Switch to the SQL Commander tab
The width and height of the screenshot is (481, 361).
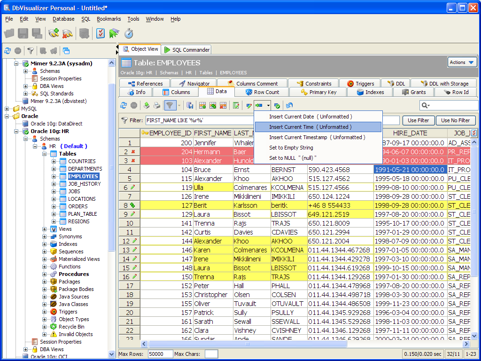pyautogui.click(x=186, y=50)
